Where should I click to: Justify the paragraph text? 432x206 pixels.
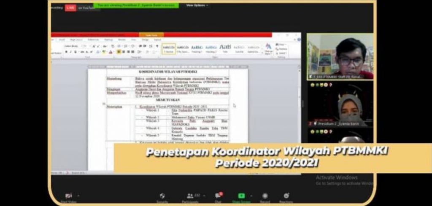[x=132, y=52]
